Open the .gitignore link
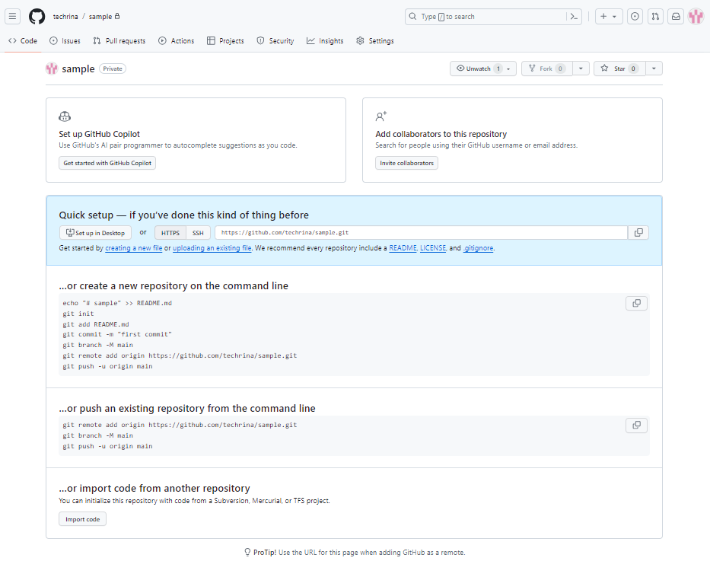710x561 pixels. pos(478,248)
